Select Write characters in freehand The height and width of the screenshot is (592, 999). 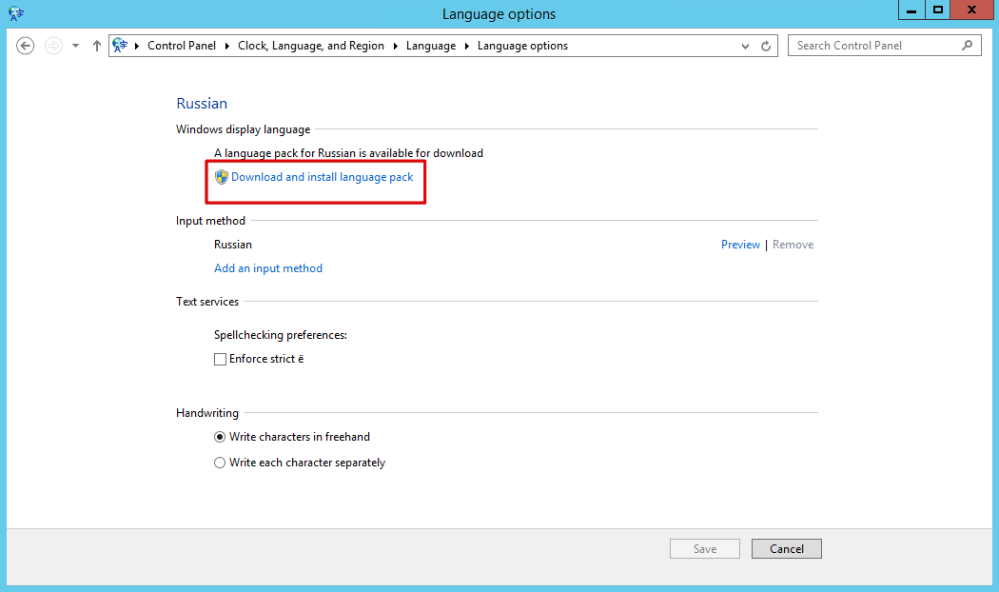point(220,437)
